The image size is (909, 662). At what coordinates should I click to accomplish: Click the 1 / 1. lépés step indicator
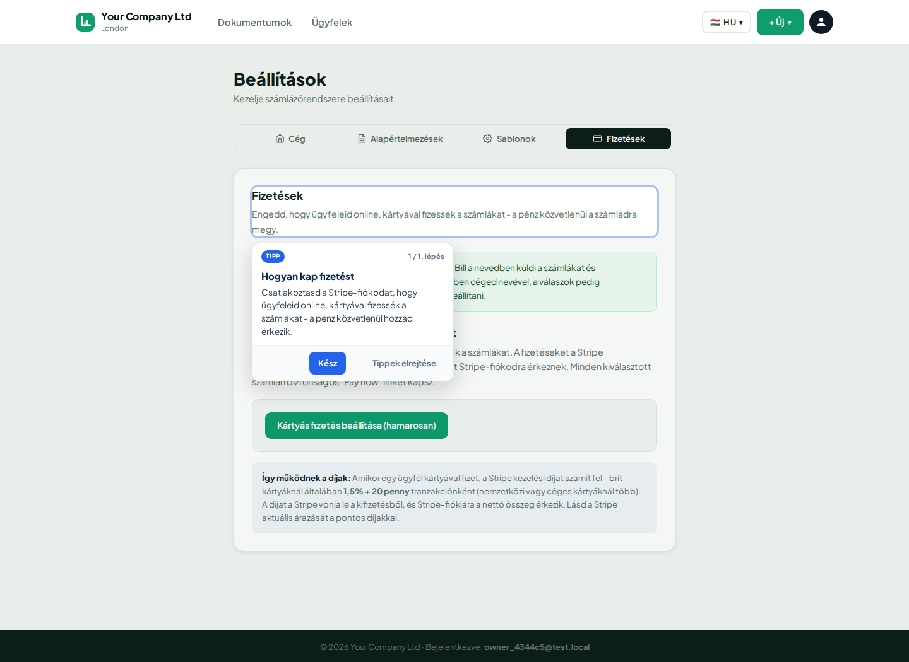(426, 257)
